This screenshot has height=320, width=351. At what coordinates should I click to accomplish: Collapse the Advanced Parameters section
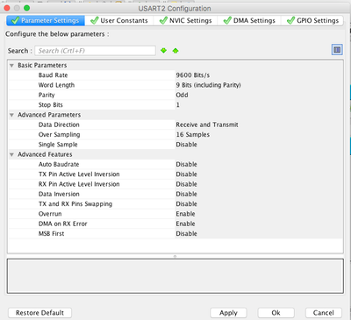[11, 115]
